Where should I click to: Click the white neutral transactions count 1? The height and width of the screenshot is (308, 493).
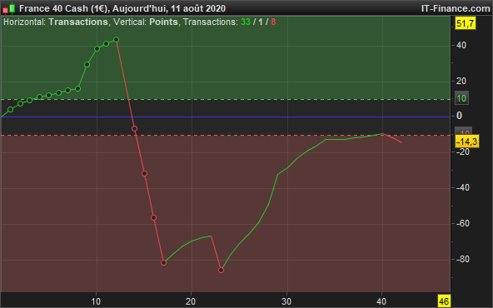[261, 22]
